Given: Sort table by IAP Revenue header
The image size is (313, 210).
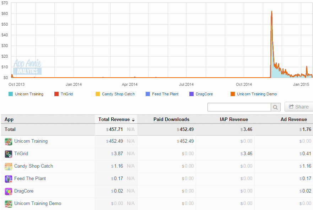Looking at the screenshot, I should [234, 119].
